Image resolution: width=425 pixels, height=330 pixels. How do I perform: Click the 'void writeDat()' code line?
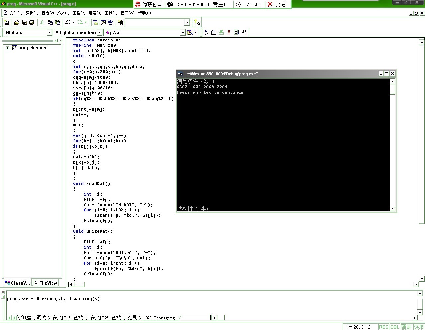click(93, 231)
